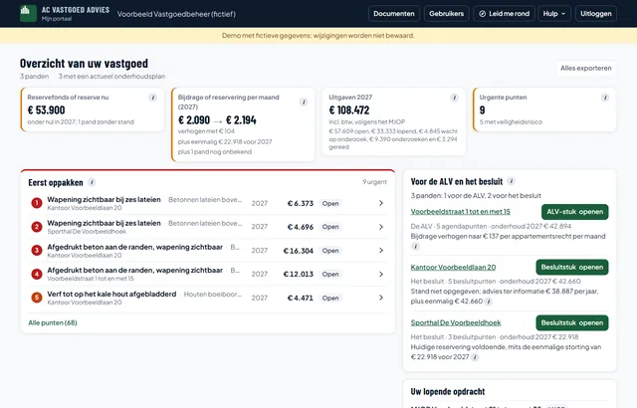This screenshot has width=637, height=408.
Task: Click '3 met een actueel onderhoudsplan' subtitle
Action: pos(111,77)
